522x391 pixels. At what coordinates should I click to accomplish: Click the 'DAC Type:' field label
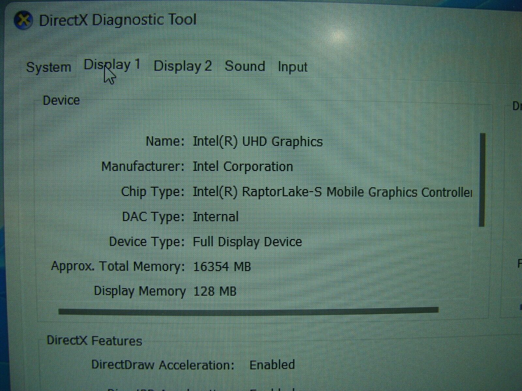(153, 217)
